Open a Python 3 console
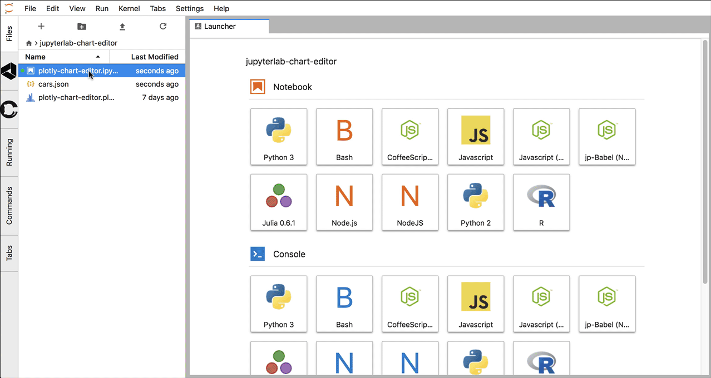 (279, 304)
